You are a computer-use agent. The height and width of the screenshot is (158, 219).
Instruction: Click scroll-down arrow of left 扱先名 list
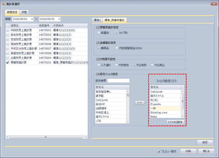click(x=128, y=122)
